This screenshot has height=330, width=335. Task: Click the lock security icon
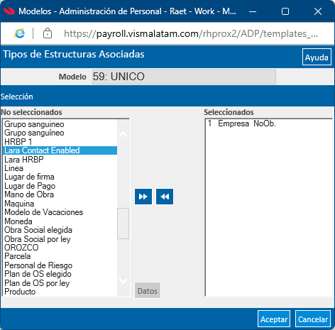48,33
